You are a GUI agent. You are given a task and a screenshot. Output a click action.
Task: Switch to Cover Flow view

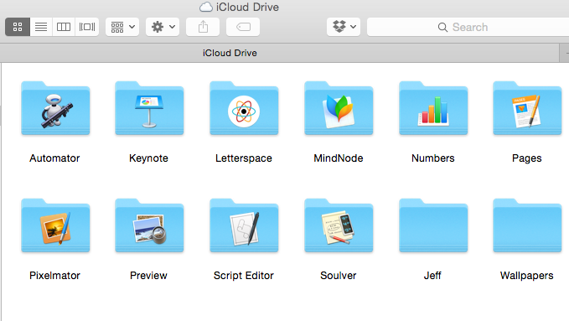(x=87, y=27)
